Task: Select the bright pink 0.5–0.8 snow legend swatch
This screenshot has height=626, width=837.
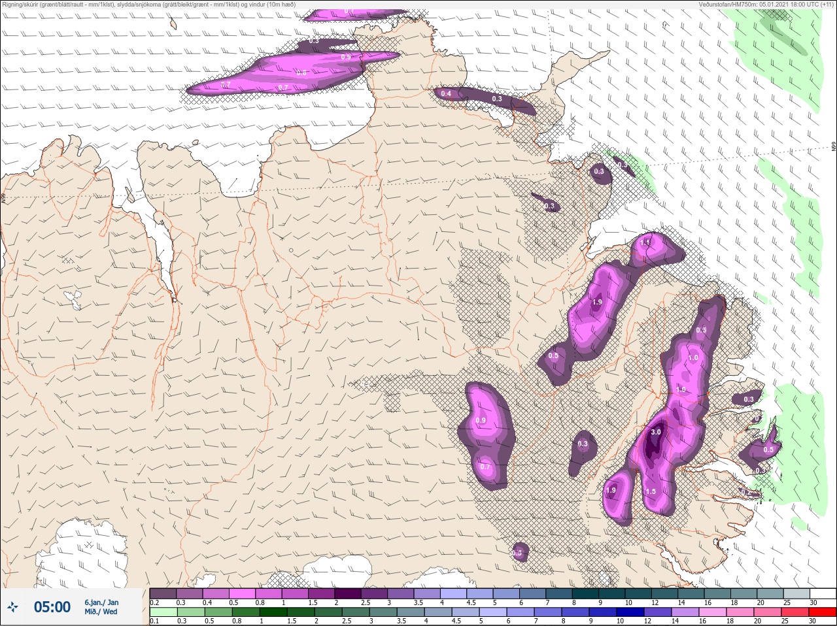Action: pyautogui.click(x=243, y=593)
